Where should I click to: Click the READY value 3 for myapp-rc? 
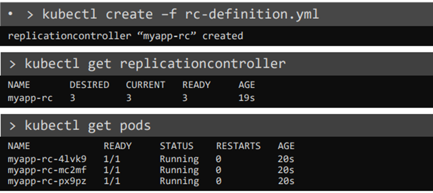185,98
